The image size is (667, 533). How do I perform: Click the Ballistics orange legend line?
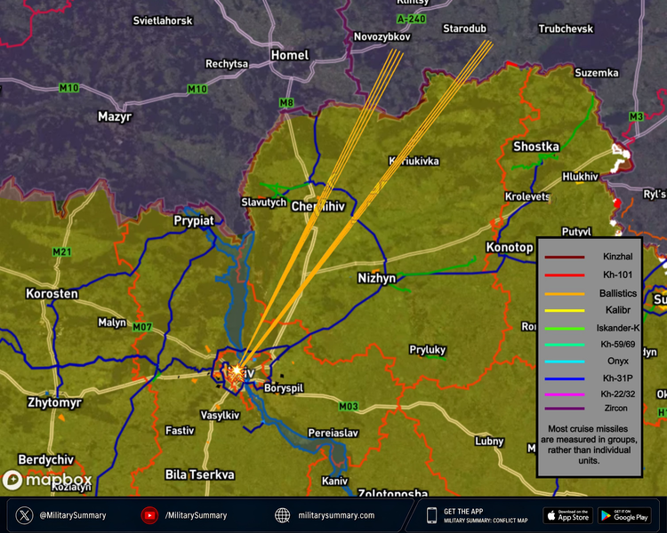(x=565, y=294)
